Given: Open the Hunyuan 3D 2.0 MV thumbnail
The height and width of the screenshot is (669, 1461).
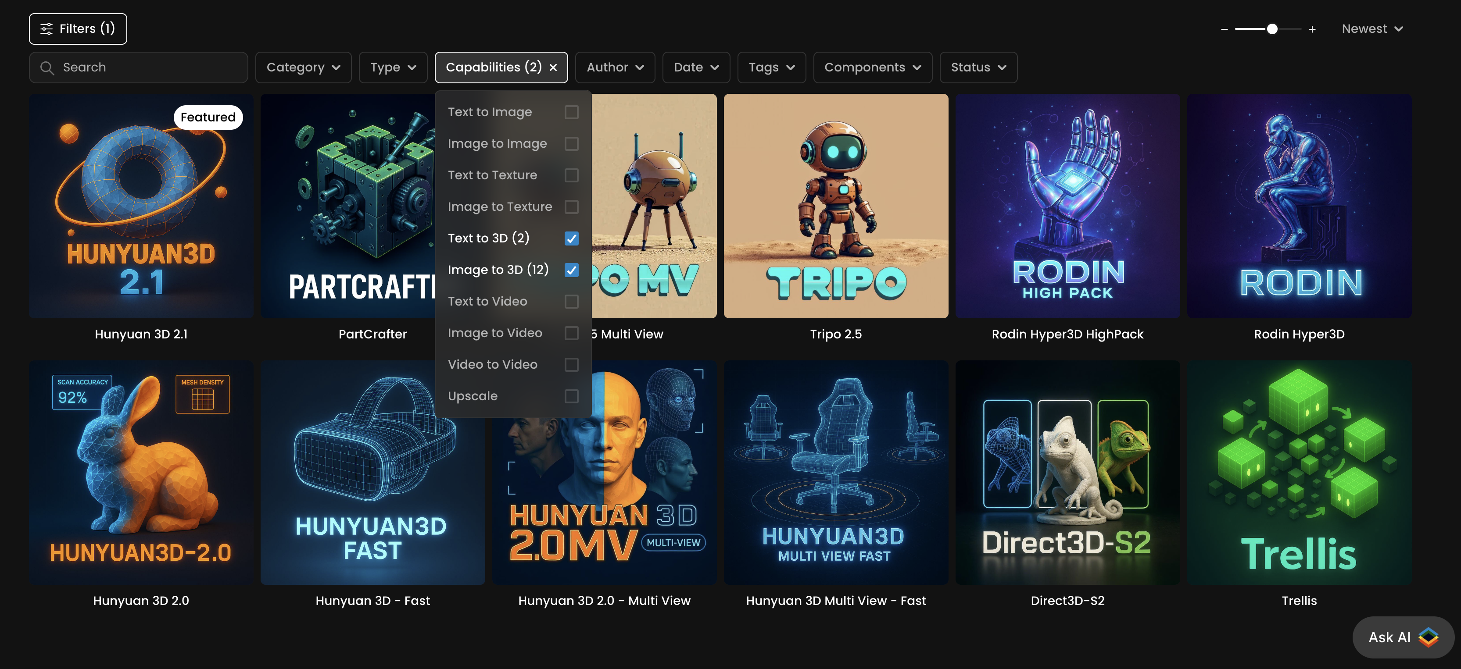Looking at the screenshot, I should point(604,502).
